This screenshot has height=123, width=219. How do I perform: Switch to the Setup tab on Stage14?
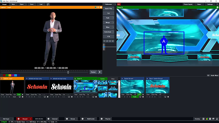113,79
